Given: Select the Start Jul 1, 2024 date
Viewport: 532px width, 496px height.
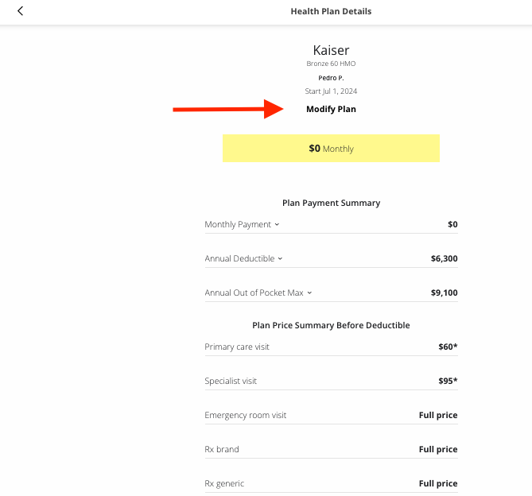Looking at the screenshot, I should point(331,91).
